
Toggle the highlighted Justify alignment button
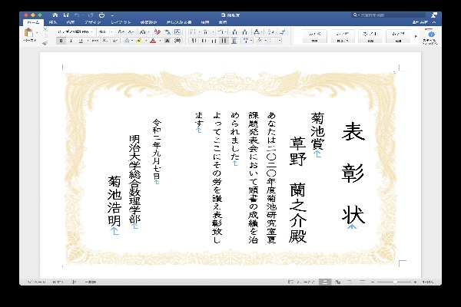tap(224, 41)
